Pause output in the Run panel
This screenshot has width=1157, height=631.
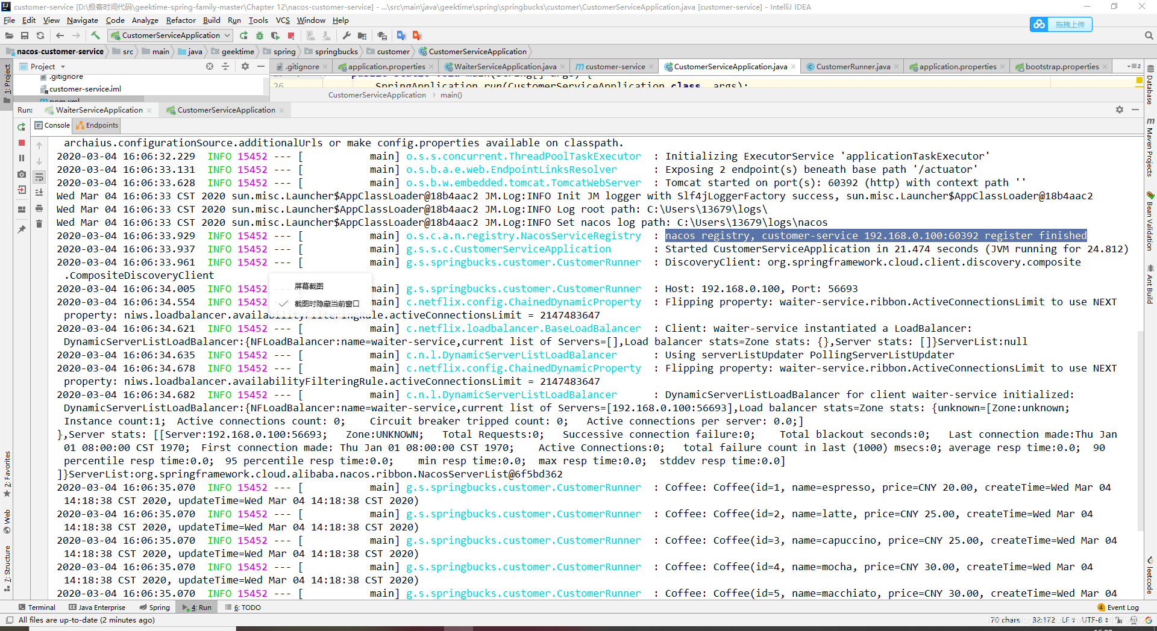click(x=22, y=158)
